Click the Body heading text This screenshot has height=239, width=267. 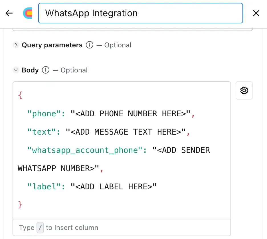tap(30, 70)
